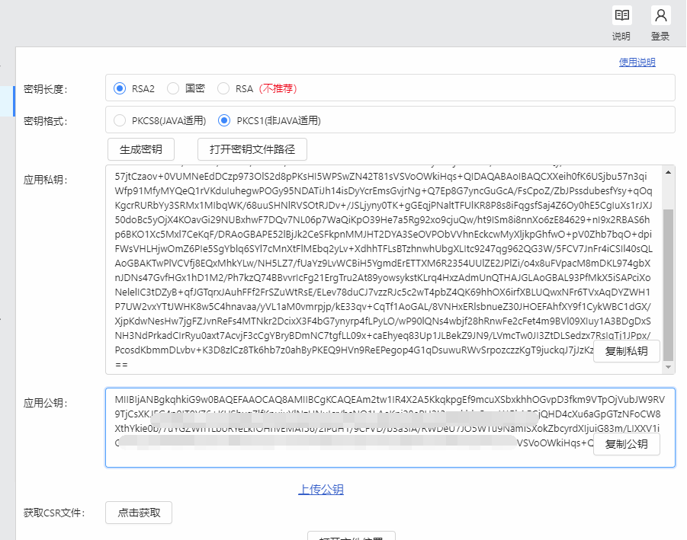Screen dimensions: 687x540
Task: Select the RSA (不推荐) radio button
Action: [x=223, y=88]
